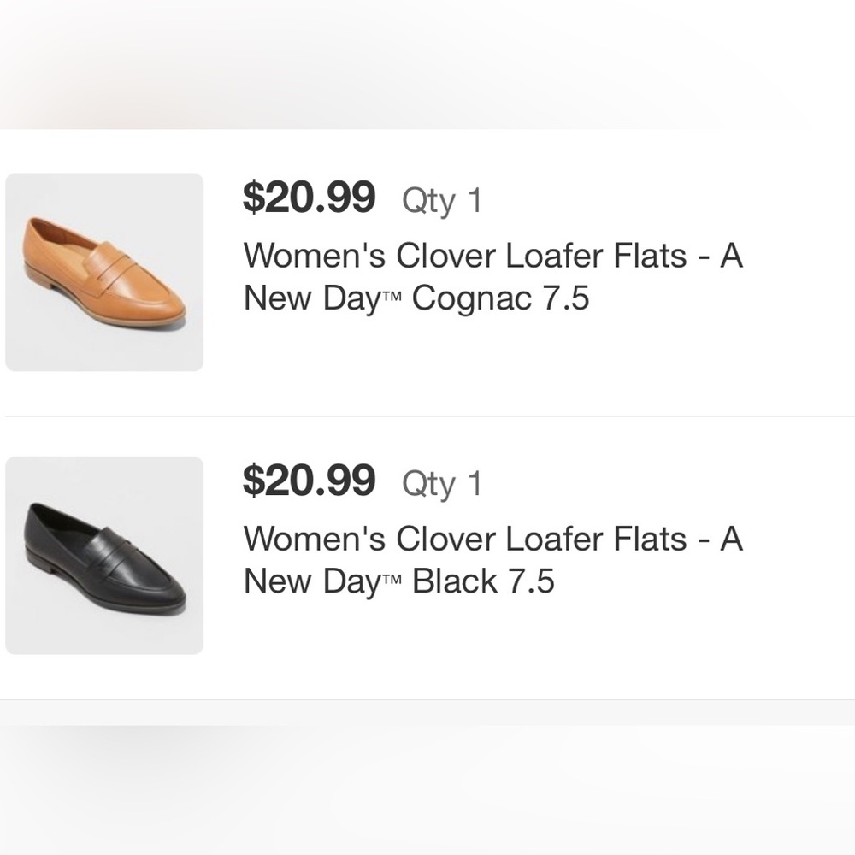This screenshot has height=855, width=855.
Task: Click the white divider between the two cart items
Action: click(427, 418)
